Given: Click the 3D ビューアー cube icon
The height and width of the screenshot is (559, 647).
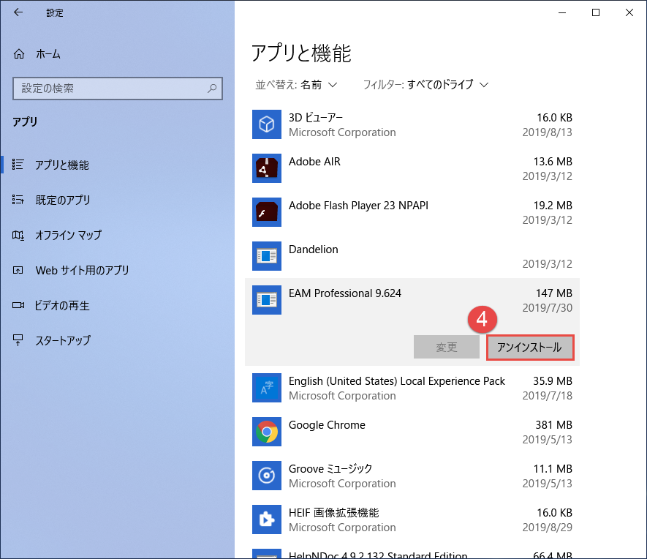Looking at the screenshot, I should [267, 124].
